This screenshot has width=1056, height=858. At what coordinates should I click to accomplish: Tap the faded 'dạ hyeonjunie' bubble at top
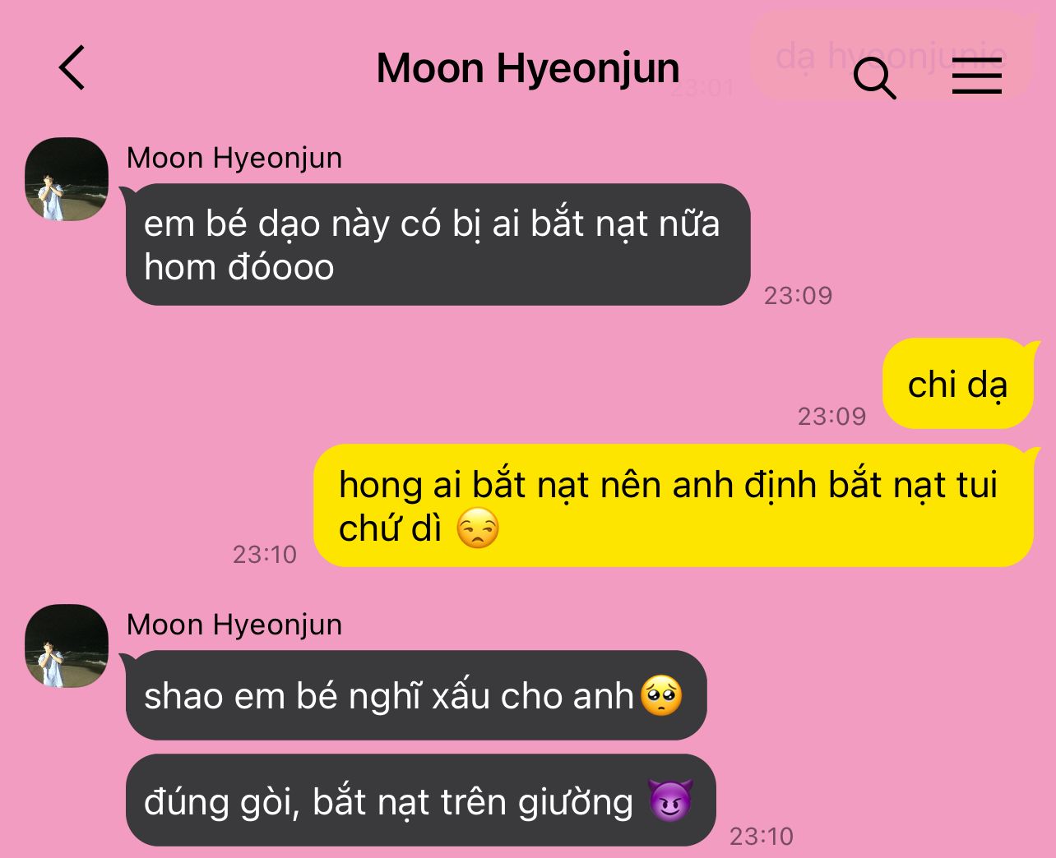click(892, 56)
